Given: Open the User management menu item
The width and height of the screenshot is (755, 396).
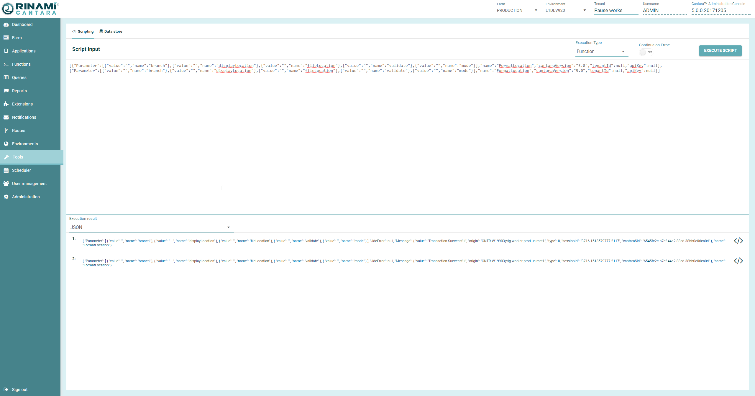Looking at the screenshot, I should click(29, 184).
